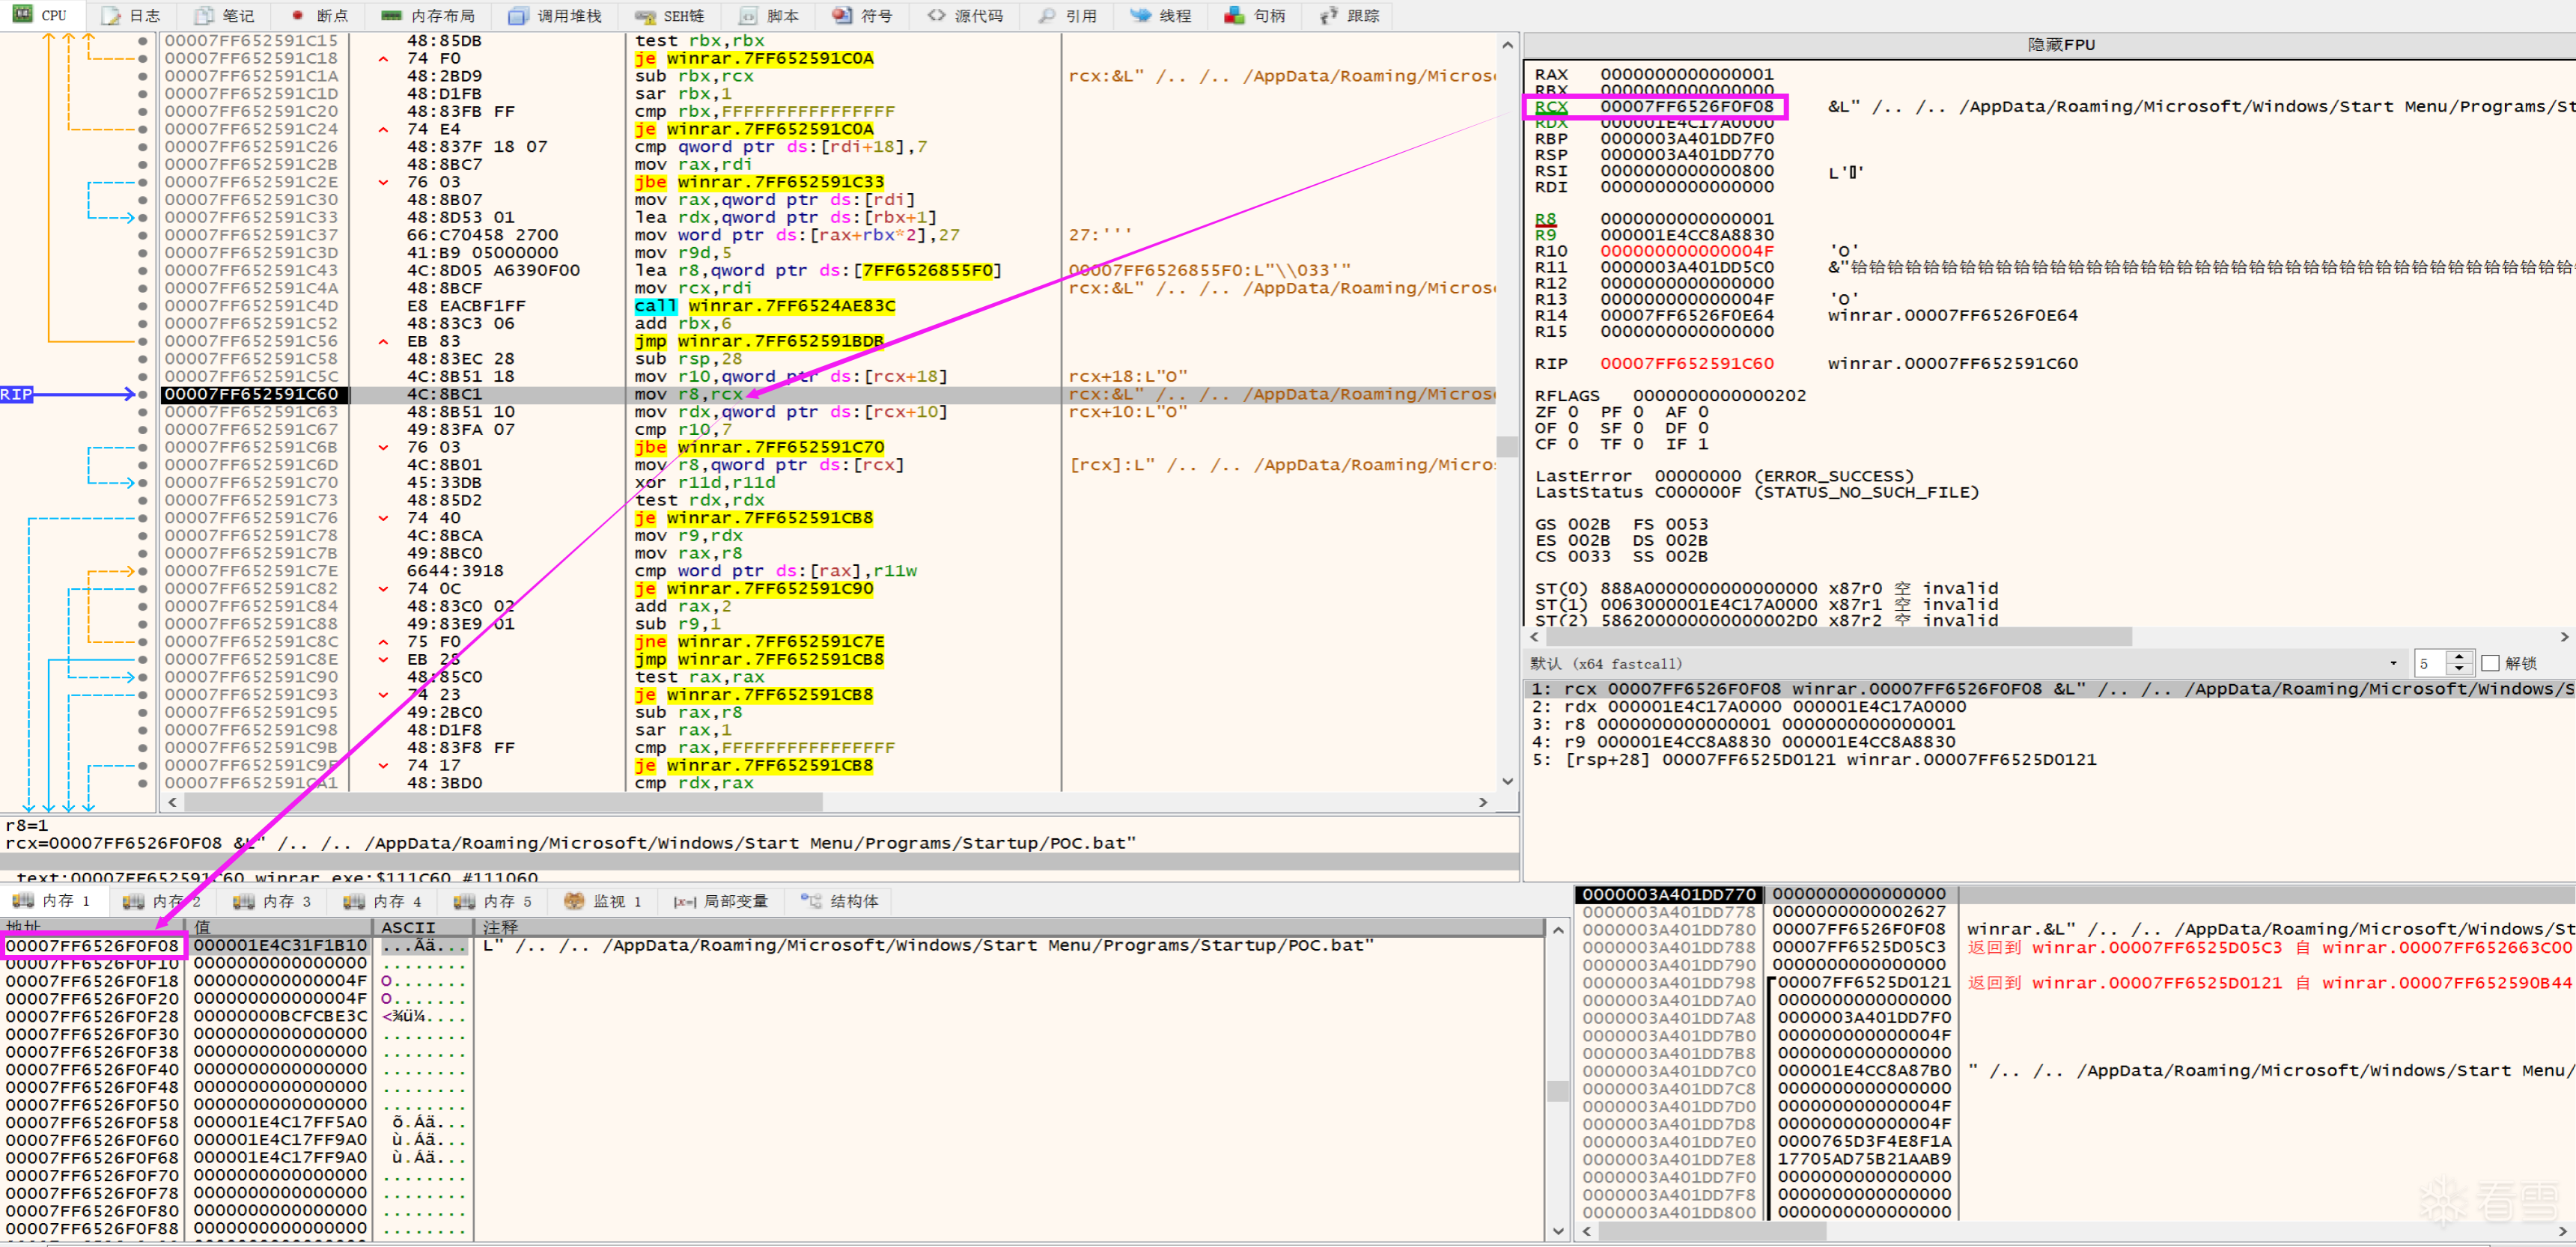Expand the x64 fastcall calling convention dropdown
This screenshot has width=2576, height=1247.
2393,663
